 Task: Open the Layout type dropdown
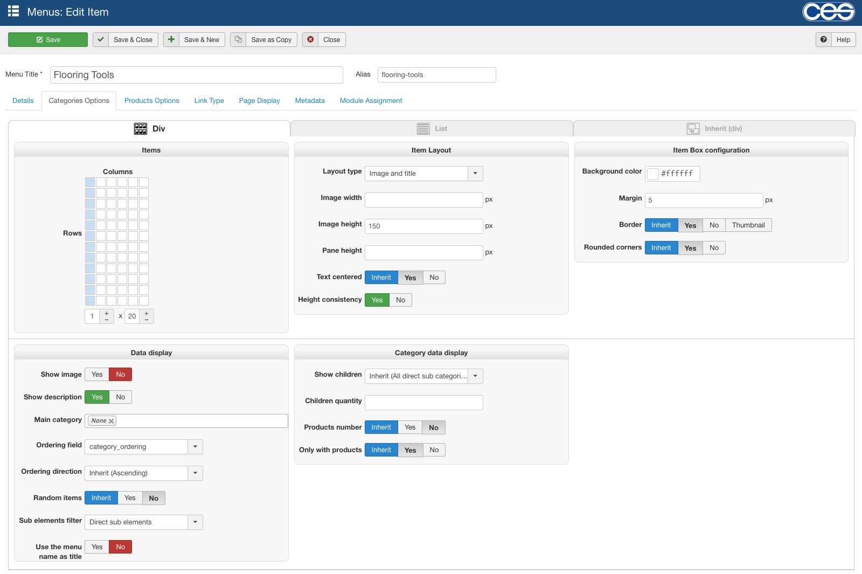(475, 174)
